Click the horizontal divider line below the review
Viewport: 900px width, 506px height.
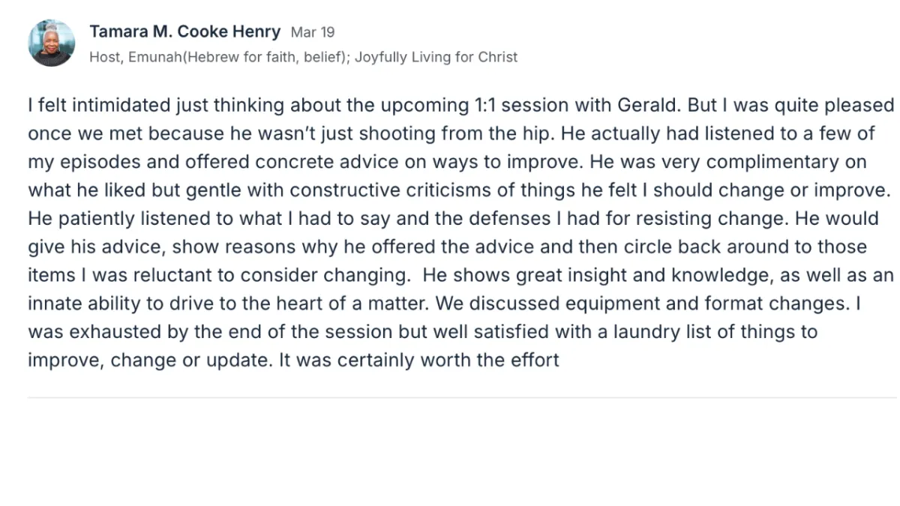pos(461,397)
